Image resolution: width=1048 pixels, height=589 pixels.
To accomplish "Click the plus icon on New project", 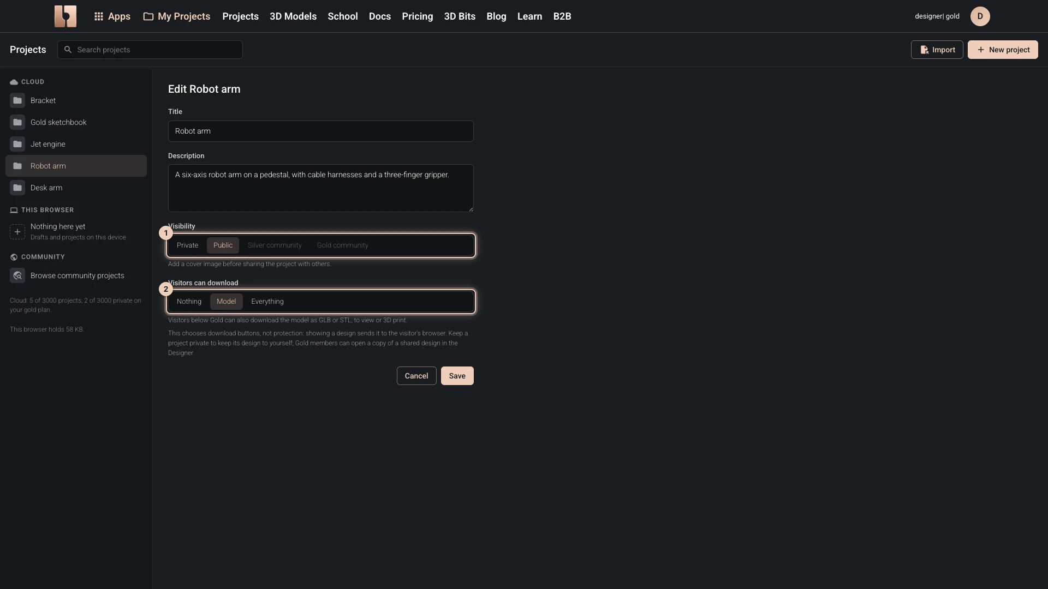I will [981, 50].
